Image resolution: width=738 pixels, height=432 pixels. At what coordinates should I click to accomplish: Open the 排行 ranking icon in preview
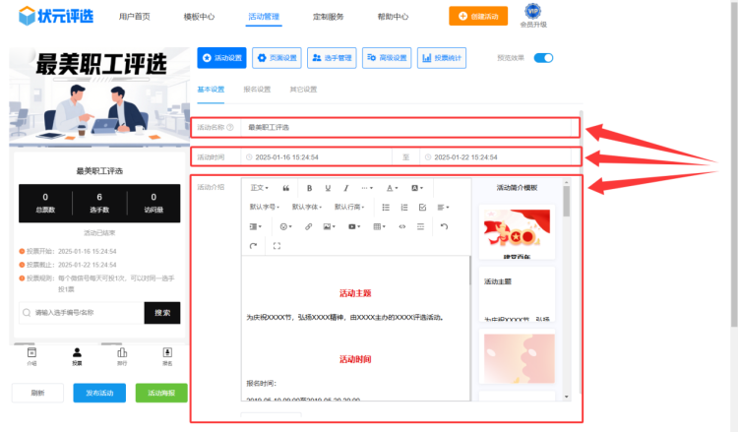[122, 354]
